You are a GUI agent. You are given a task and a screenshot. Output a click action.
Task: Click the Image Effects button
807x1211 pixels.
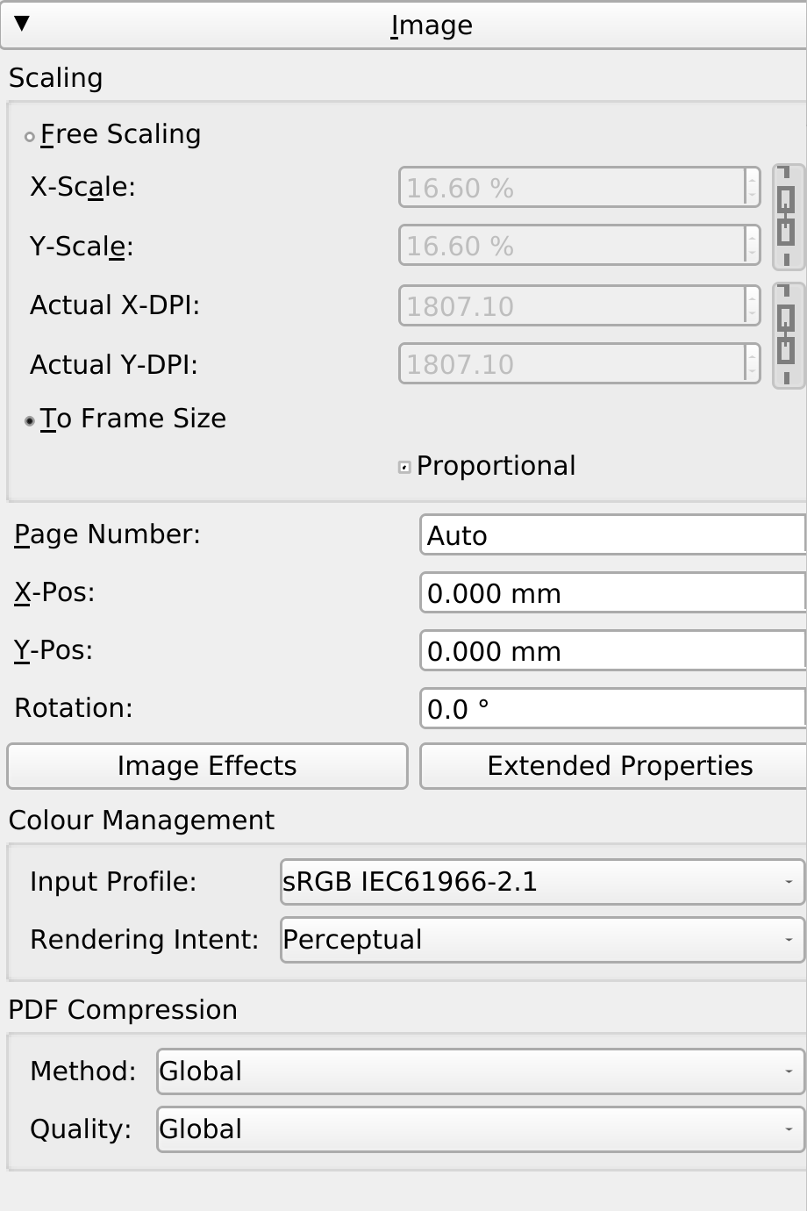point(207,766)
